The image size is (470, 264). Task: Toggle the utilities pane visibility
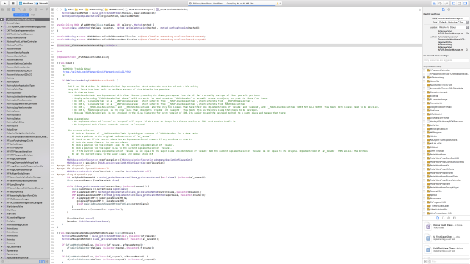pos(465,3)
